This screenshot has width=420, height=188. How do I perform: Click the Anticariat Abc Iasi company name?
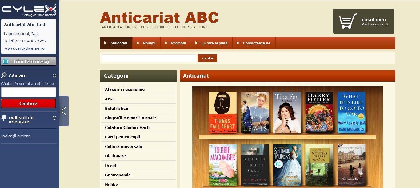click(24, 25)
